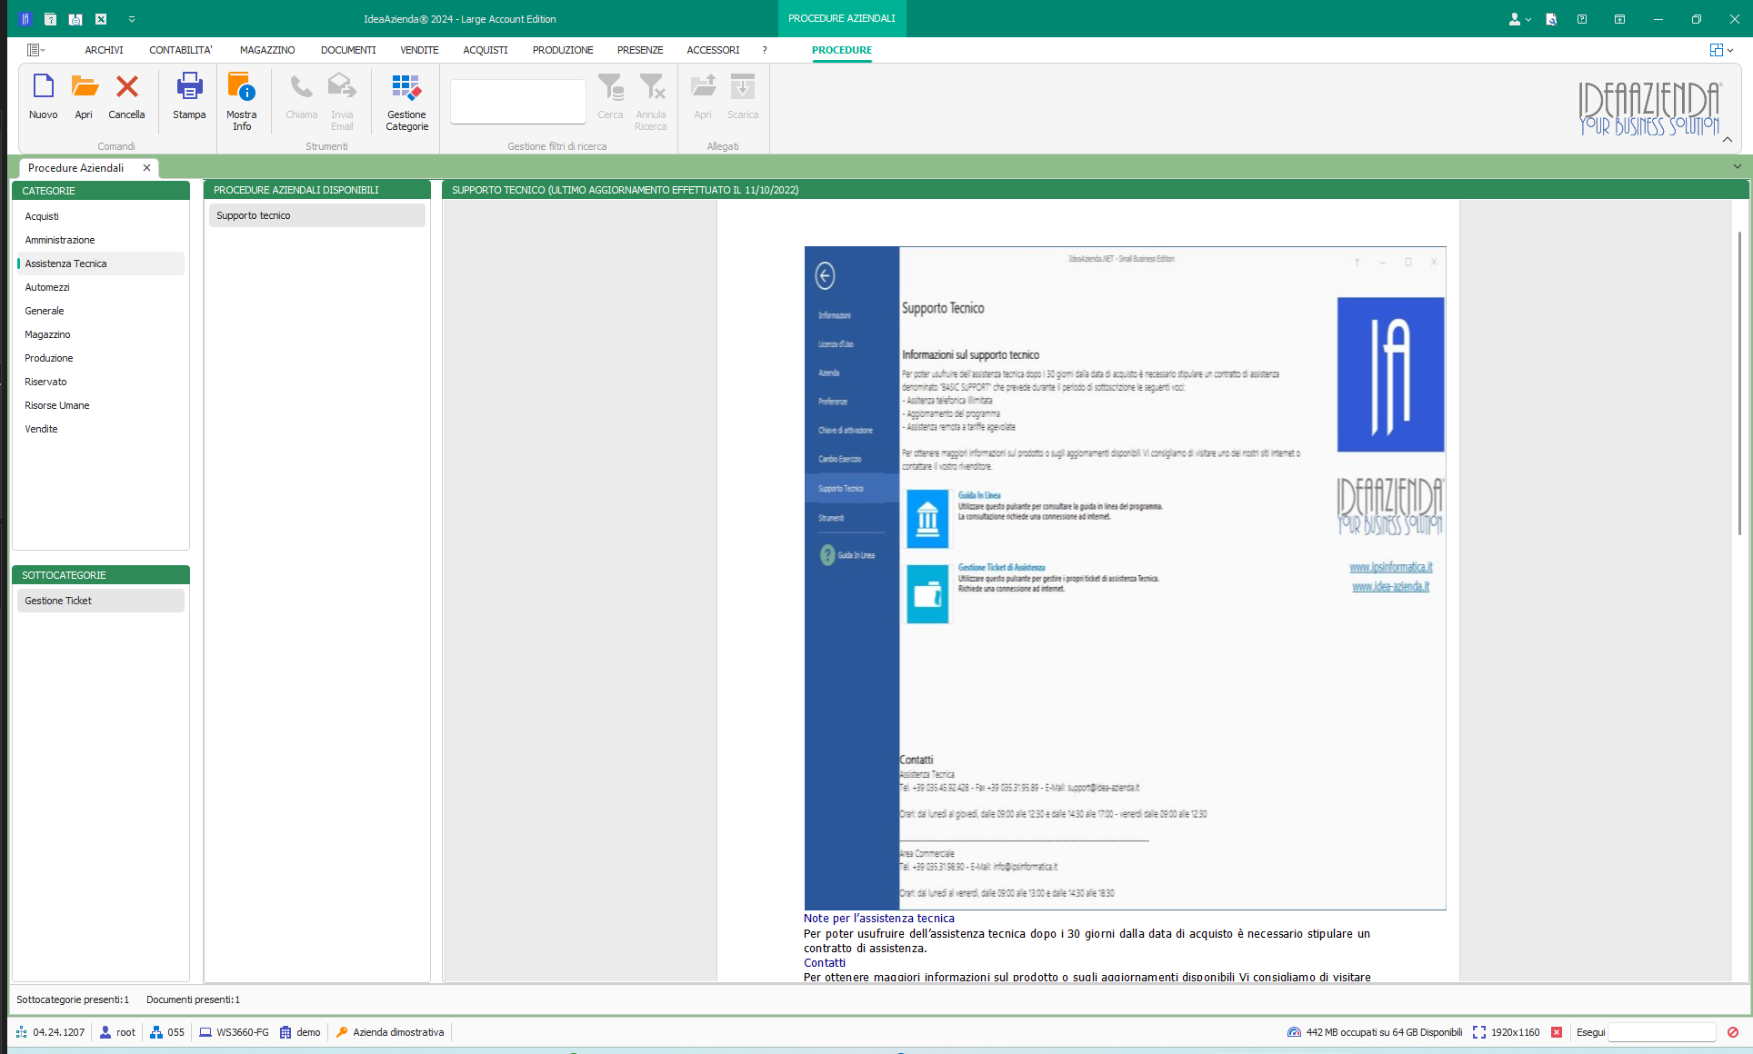Open the MAGAZZINO menu
The image size is (1753, 1054).
point(267,50)
